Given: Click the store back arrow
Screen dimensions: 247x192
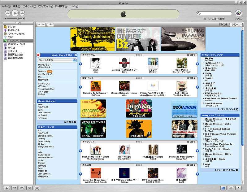Looking at the screenshot, I should pos(39,24).
